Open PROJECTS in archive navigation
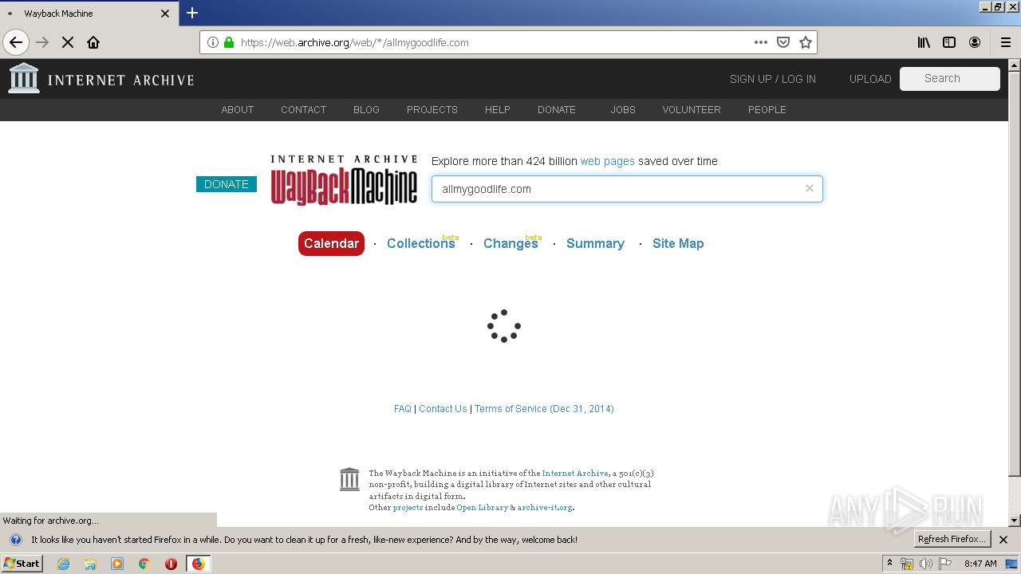Image resolution: width=1021 pixels, height=574 pixels. tap(432, 110)
